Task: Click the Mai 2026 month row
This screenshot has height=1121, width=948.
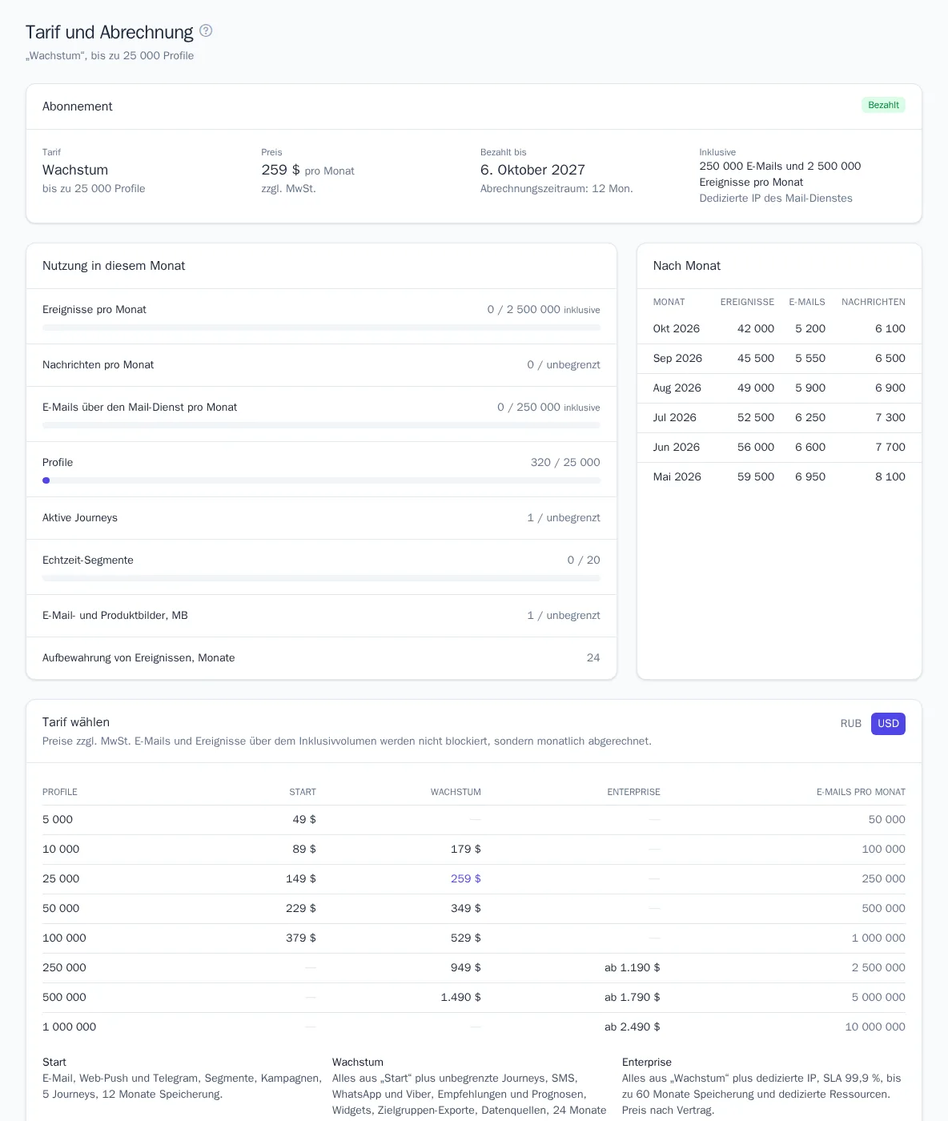Action: (x=779, y=477)
